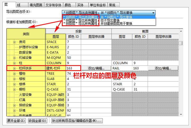Open the 文字和字体 tab
Screen dimensions: 191x128
tap(53, 5)
